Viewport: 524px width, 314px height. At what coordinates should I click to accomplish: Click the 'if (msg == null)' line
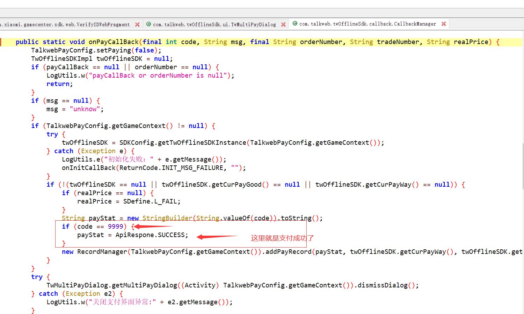click(66, 101)
